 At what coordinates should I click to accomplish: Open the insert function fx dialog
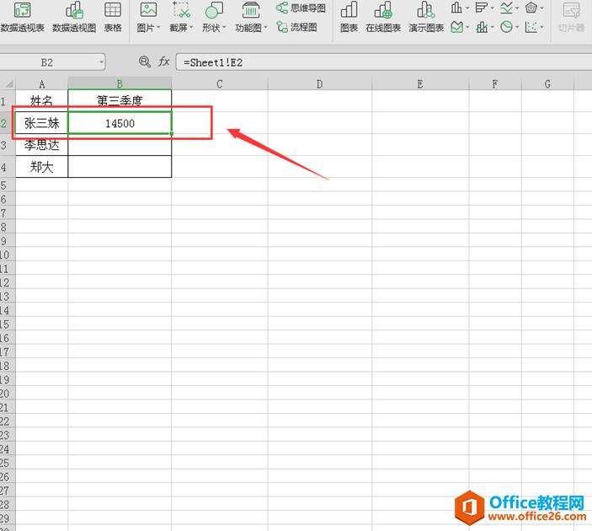pyautogui.click(x=163, y=62)
